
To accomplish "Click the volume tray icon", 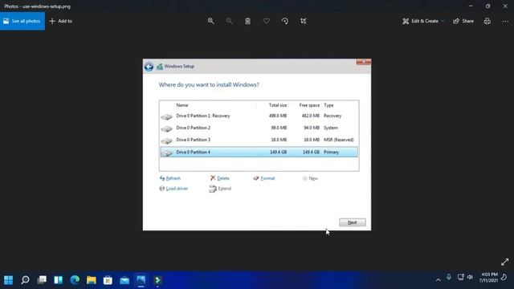I will 470,277.
